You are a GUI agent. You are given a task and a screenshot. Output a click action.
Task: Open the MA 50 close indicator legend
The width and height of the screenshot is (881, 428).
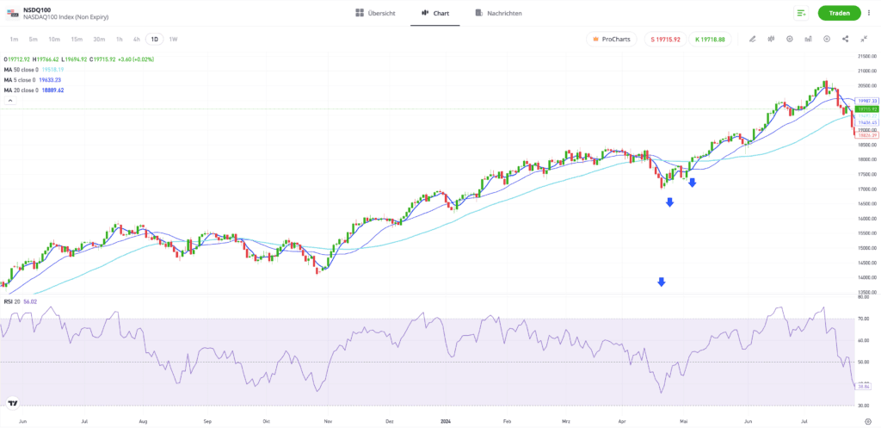(21, 70)
